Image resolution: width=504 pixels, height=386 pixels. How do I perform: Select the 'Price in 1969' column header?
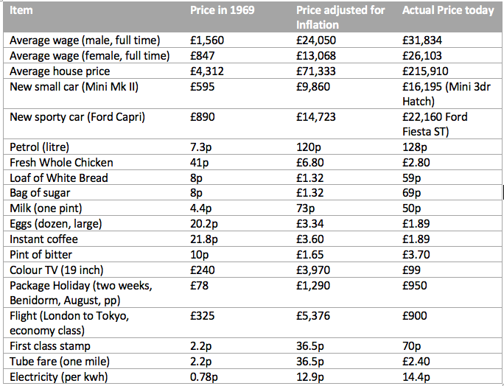click(x=222, y=10)
